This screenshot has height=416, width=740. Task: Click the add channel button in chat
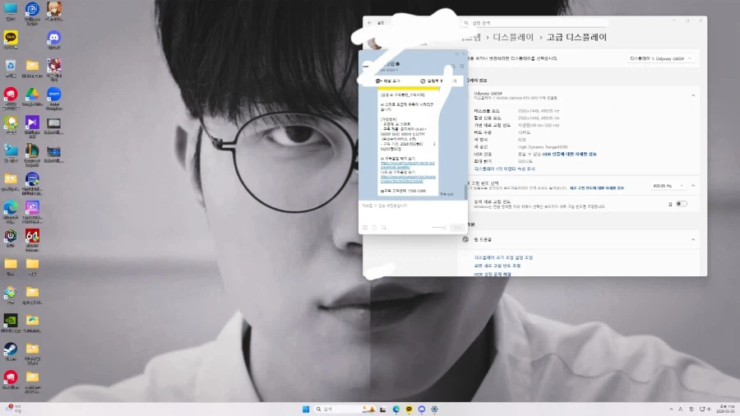(388, 81)
